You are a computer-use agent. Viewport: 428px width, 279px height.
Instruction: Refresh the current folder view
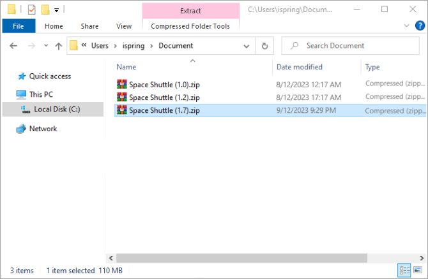264,46
